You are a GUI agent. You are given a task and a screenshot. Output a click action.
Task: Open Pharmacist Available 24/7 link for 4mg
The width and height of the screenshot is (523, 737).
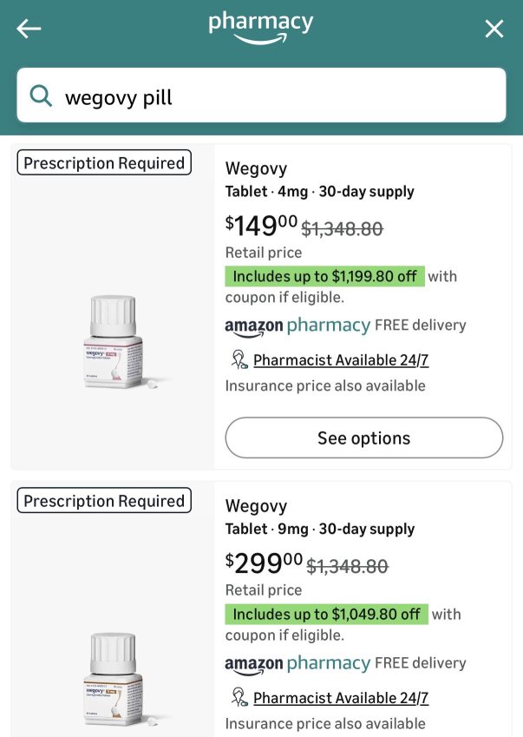point(341,360)
